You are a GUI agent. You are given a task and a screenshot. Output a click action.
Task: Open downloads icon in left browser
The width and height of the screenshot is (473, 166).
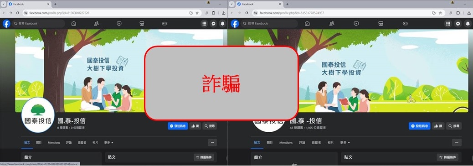tap(224, 13)
